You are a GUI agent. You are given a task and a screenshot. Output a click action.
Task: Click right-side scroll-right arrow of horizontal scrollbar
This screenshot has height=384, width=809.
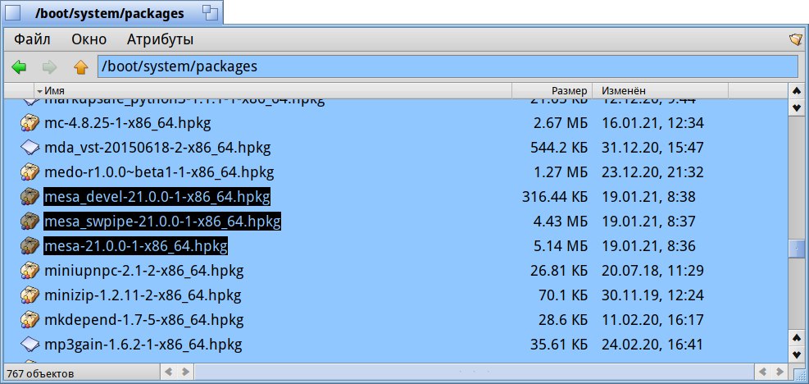pyautogui.click(x=780, y=372)
